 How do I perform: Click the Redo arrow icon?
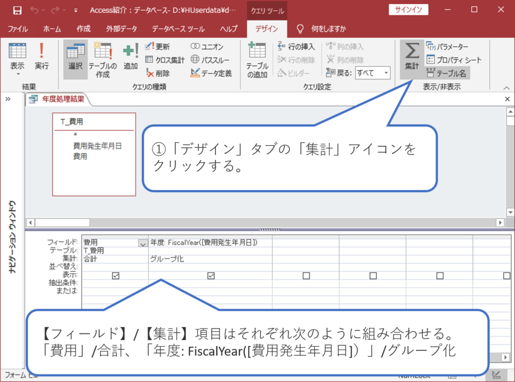point(55,10)
